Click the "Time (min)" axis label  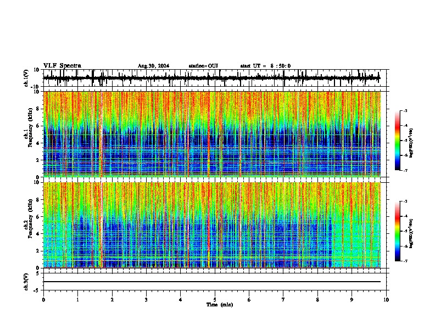[220, 305]
